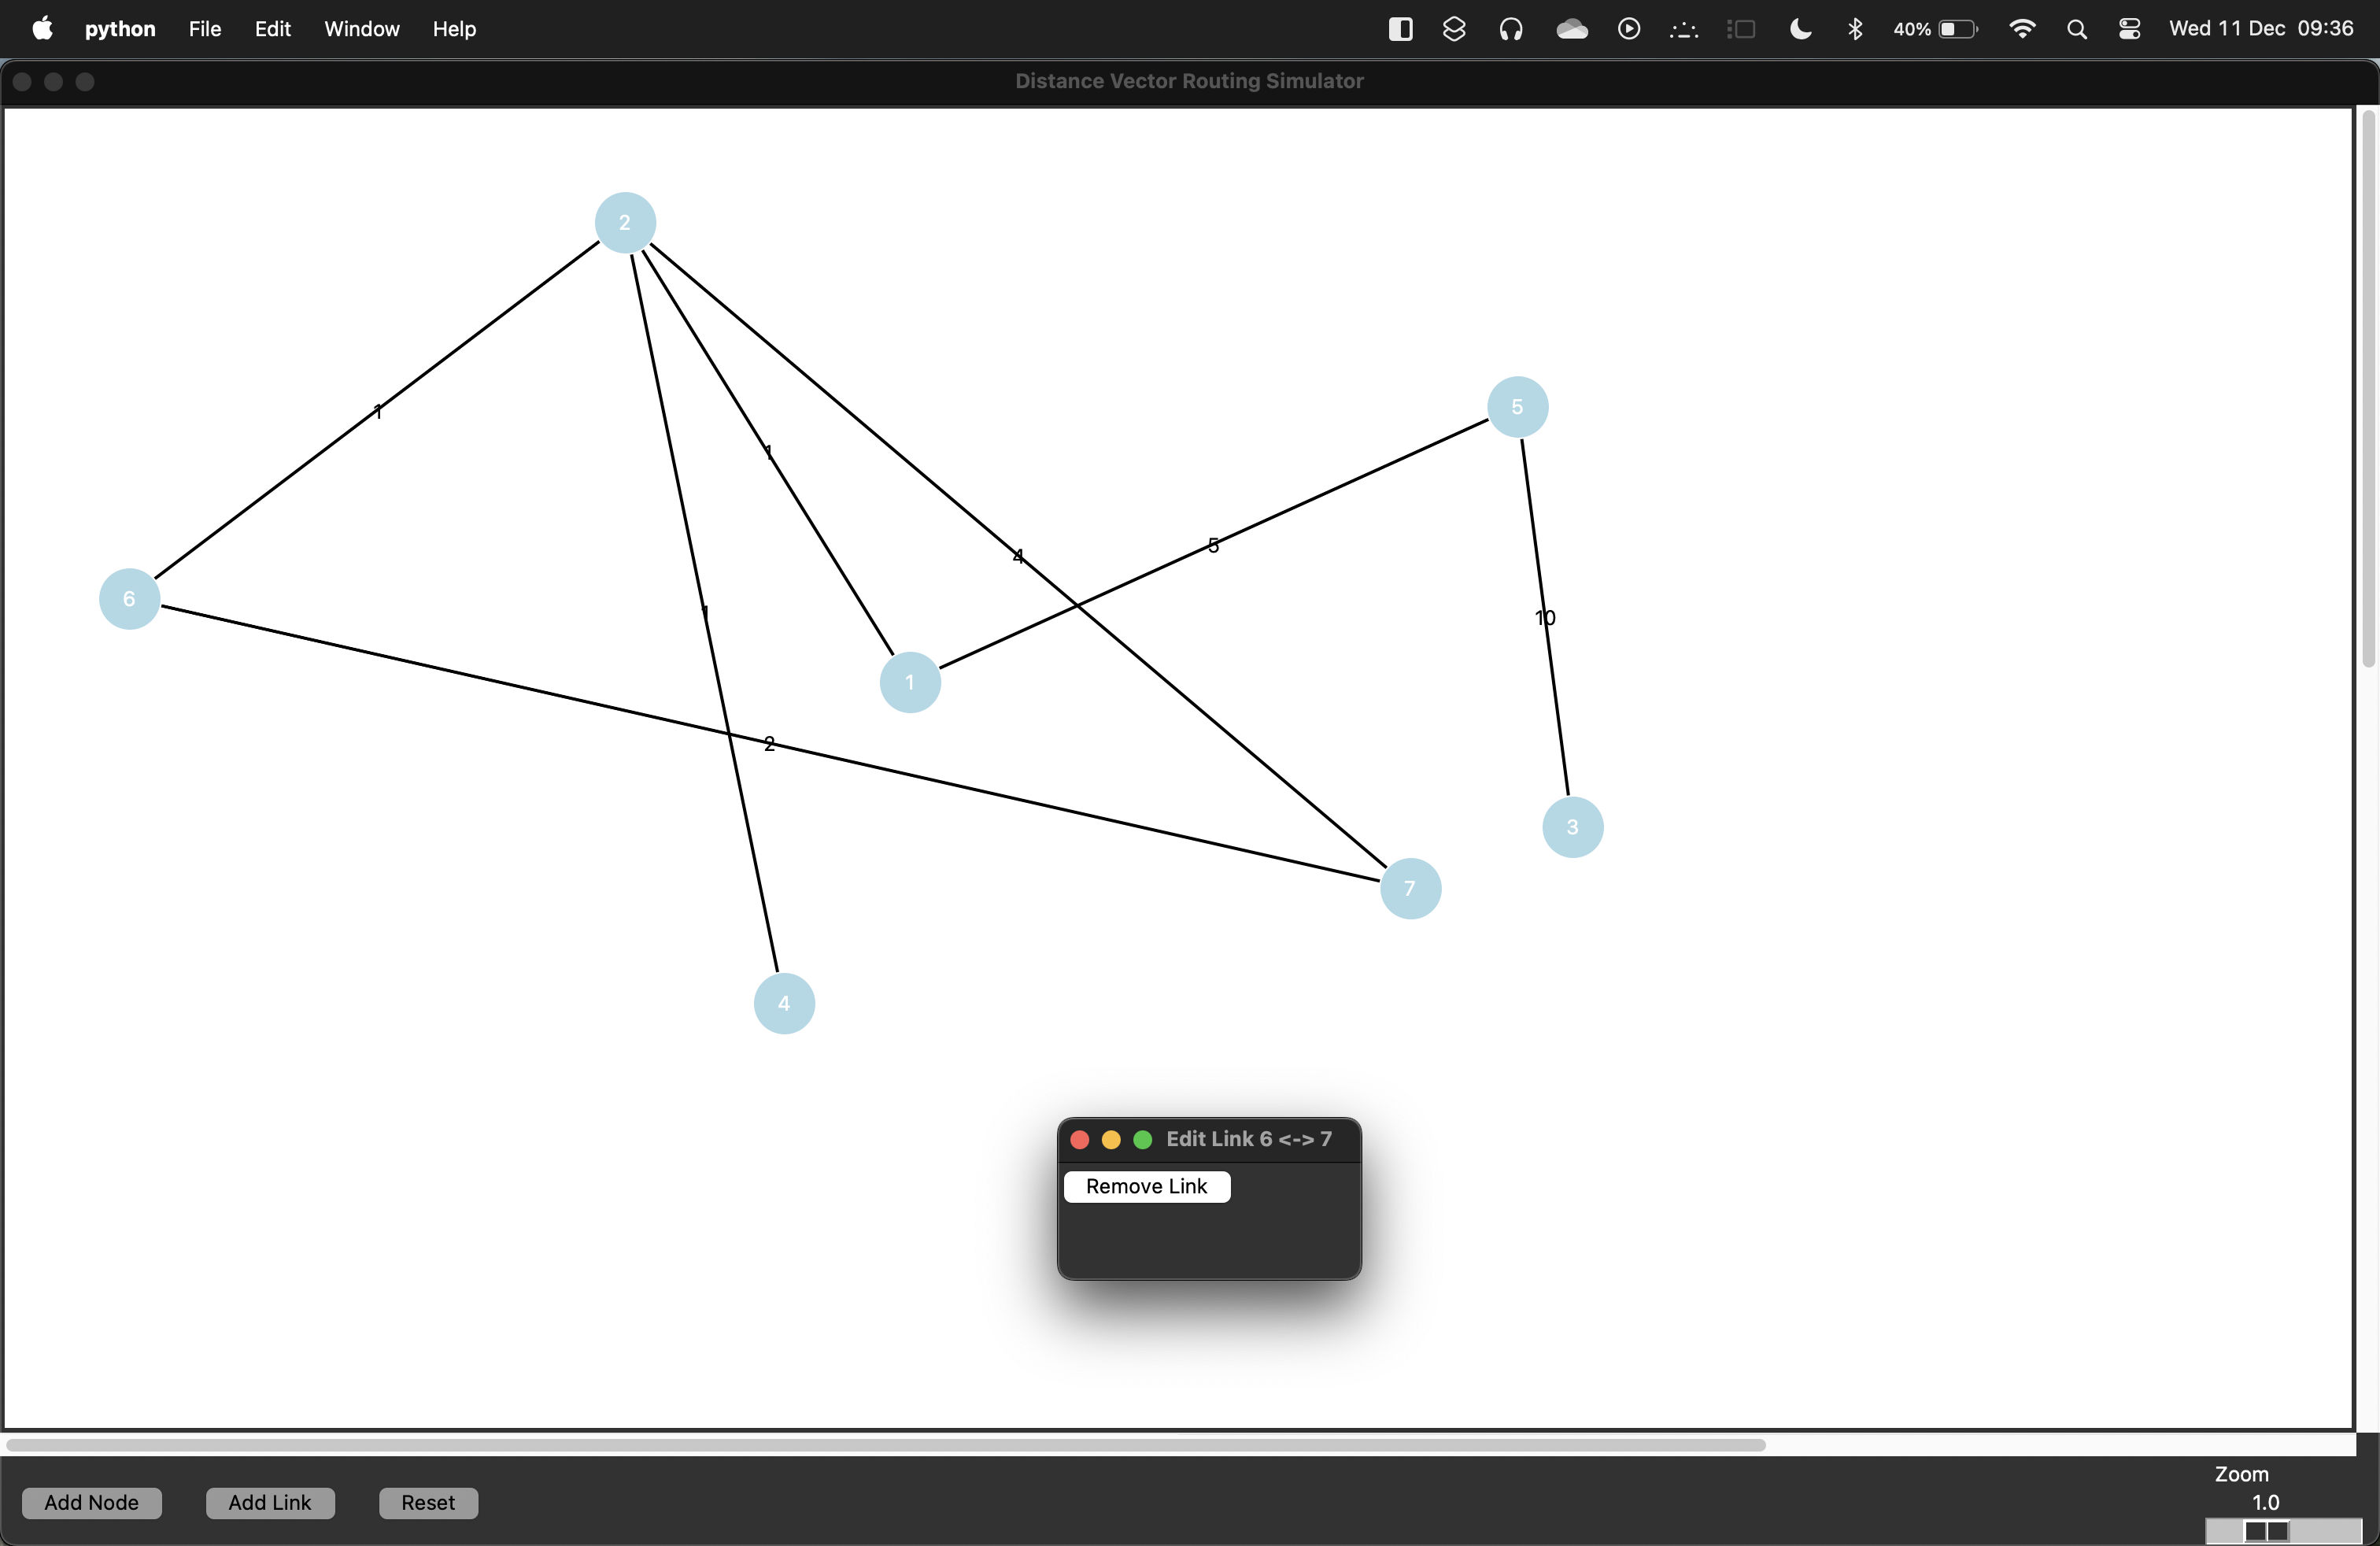
Task: Toggle Bluetooth from menu bar
Action: (1855, 29)
